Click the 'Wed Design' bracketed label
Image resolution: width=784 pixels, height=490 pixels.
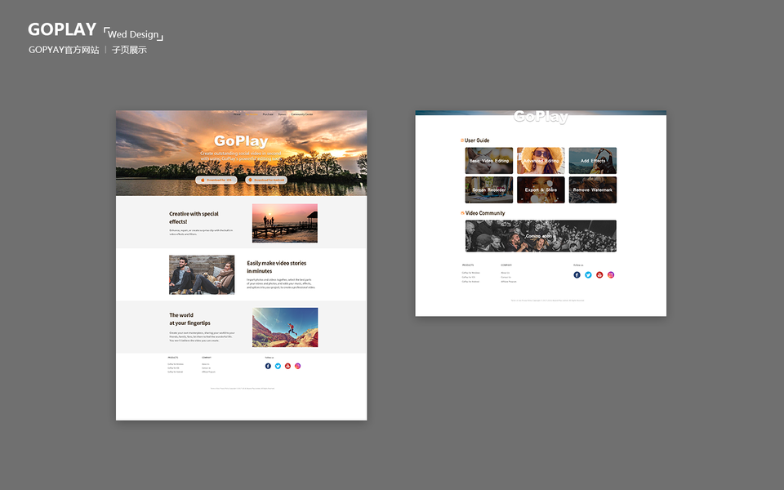(133, 34)
